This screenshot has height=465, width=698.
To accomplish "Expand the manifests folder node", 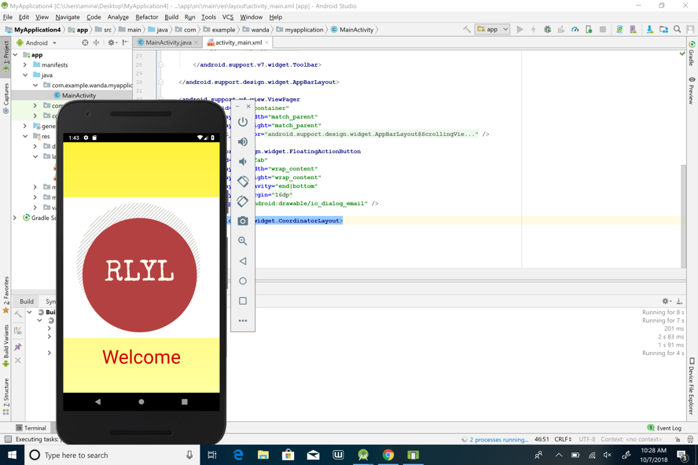I will tap(26, 65).
